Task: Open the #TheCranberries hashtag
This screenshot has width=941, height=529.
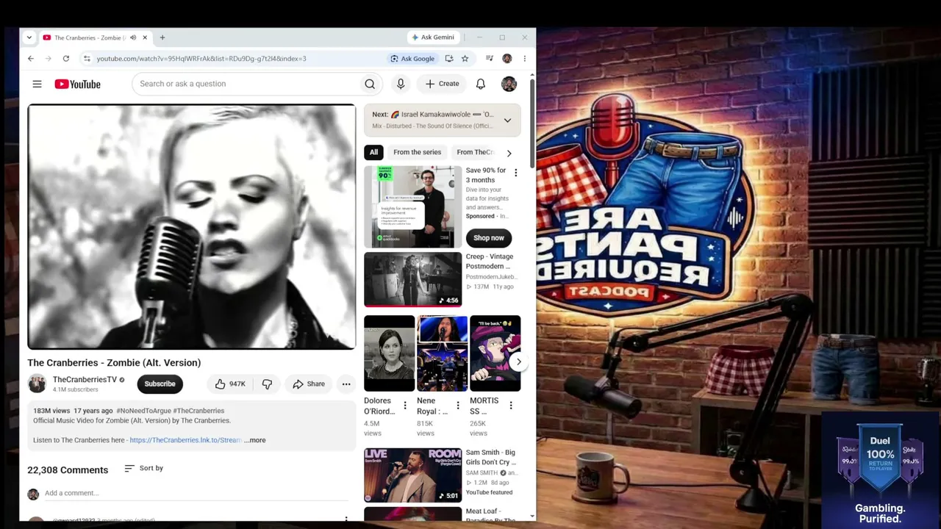Action: [198, 411]
